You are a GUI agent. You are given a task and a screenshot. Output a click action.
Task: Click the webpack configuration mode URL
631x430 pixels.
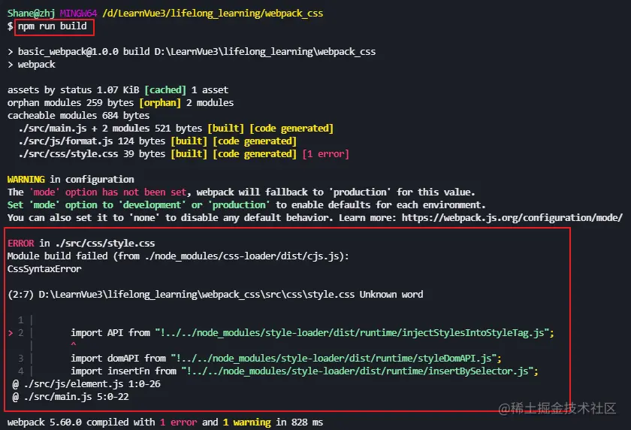[x=512, y=218]
